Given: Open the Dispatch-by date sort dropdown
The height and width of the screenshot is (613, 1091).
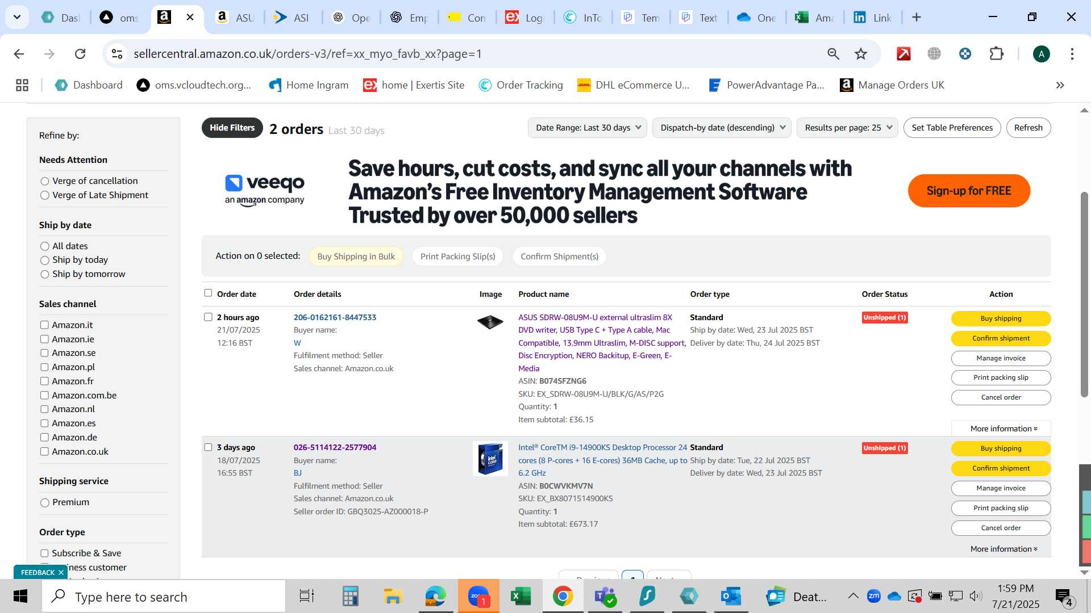Looking at the screenshot, I should (722, 128).
